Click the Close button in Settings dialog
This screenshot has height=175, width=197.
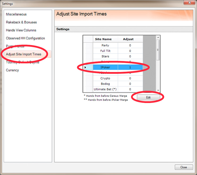[x=184, y=167]
